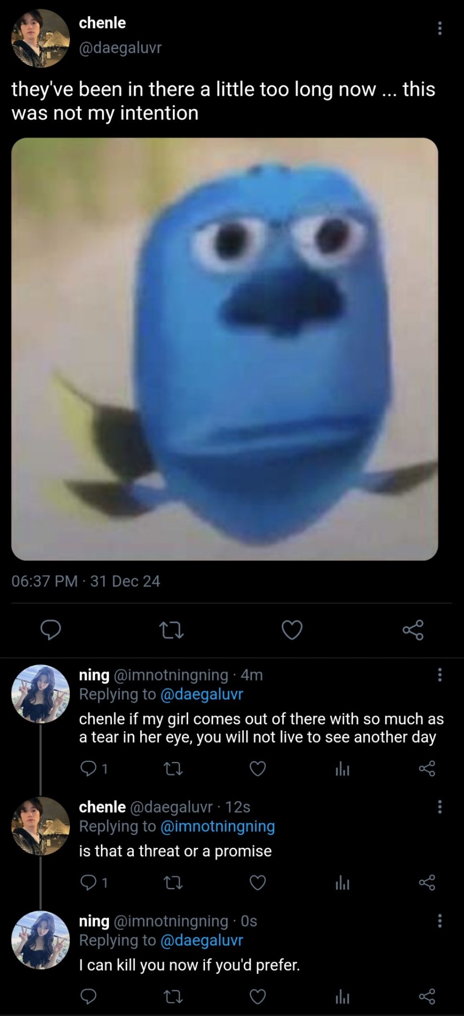Share ning's first reply

pyautogui.click(x=426, y=768)
